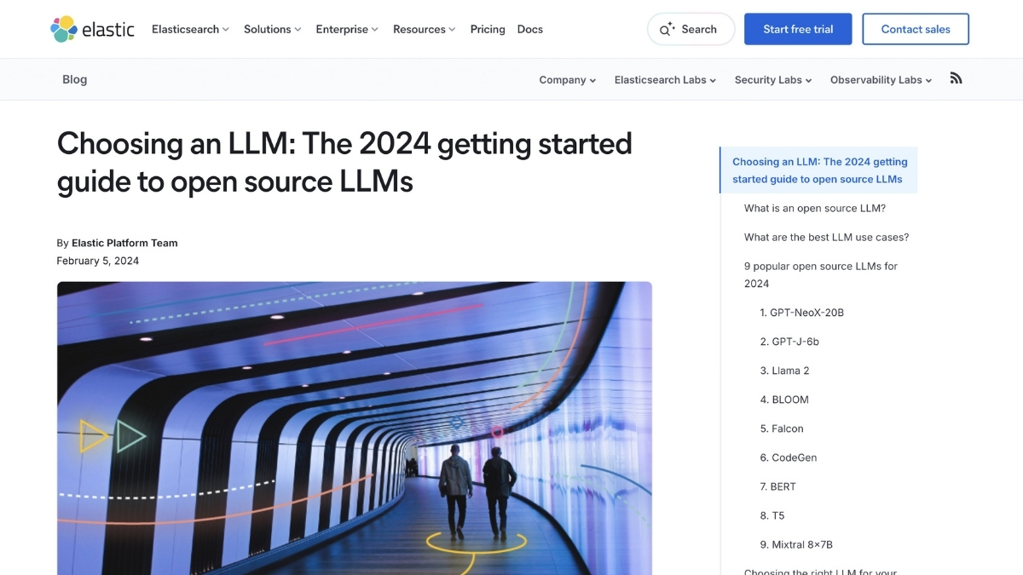Open the RSS feed icon

point(956,78)
